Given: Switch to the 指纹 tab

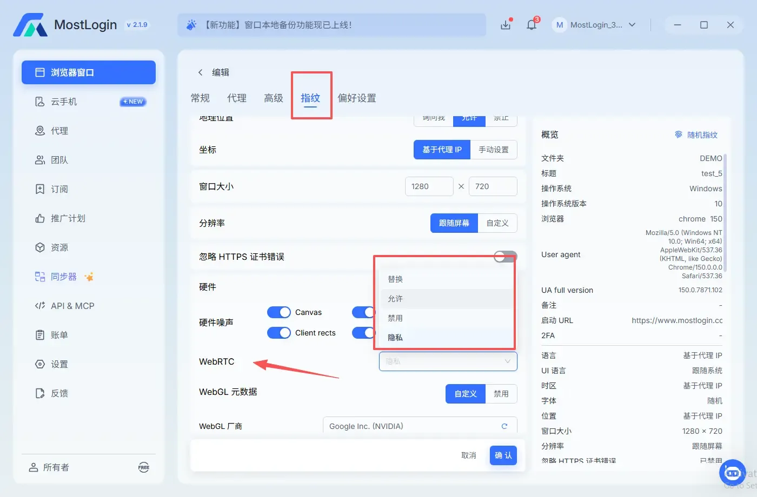Looking at the screenshot, I should (x=310, y=98).
